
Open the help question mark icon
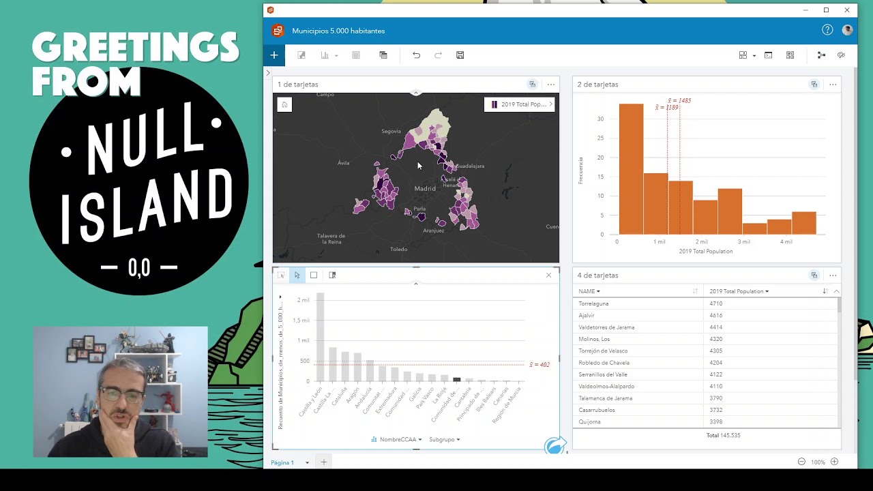click(x=827, y=30)
